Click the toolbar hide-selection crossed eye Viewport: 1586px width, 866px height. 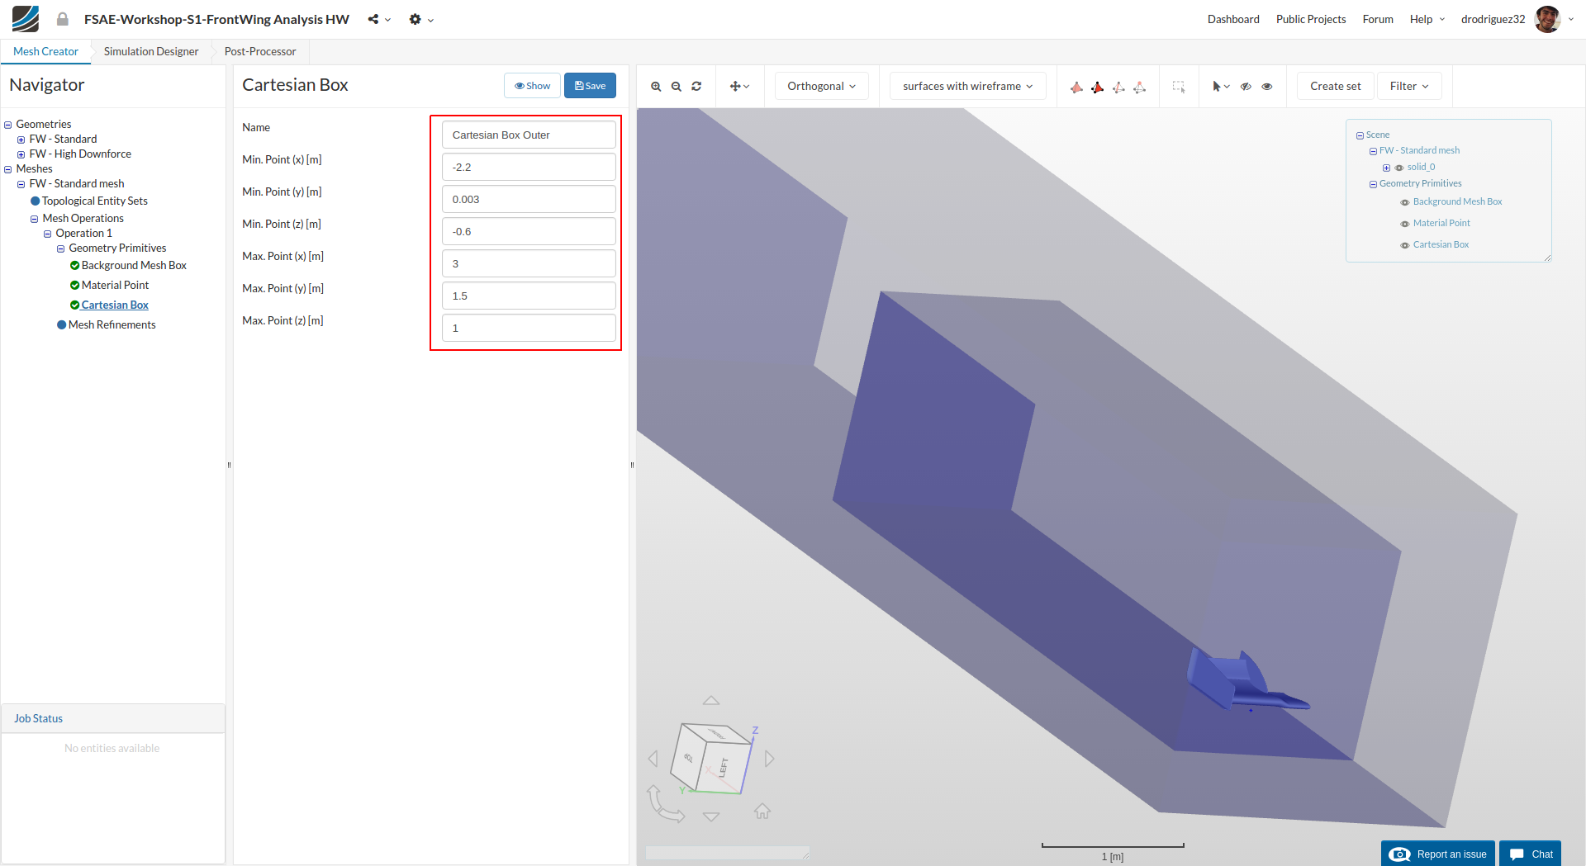(x=1246, y=87)
